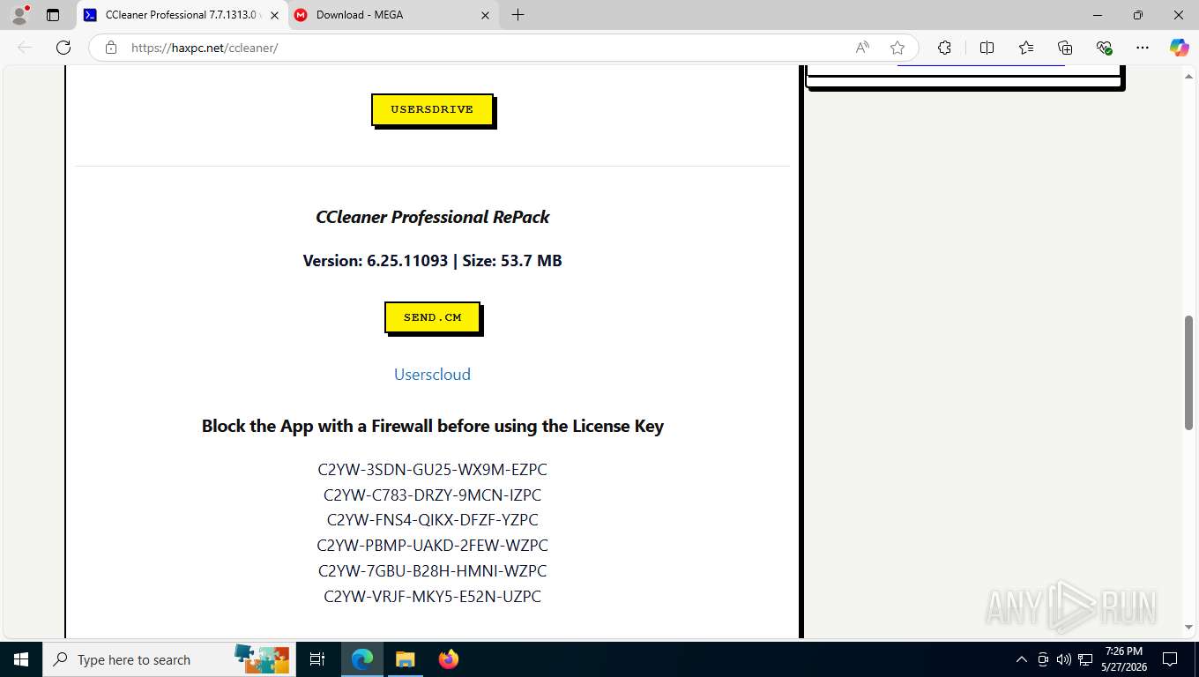Open File Explorer from taskbar
Viewport: 1199px width, 677px height.
405,659
